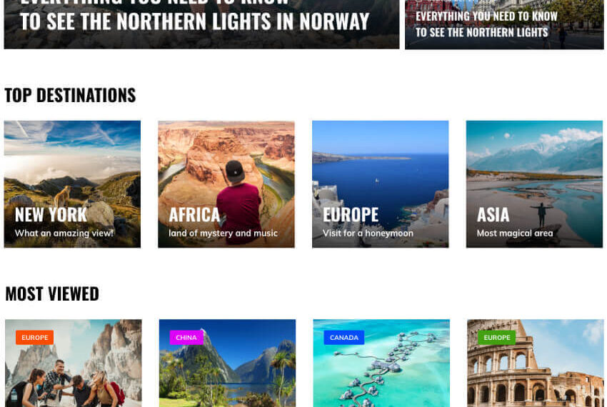The height and width of the screenshot is (407, 607).
Task: Open the Africa destination card
Action: [x=226, y=184]
